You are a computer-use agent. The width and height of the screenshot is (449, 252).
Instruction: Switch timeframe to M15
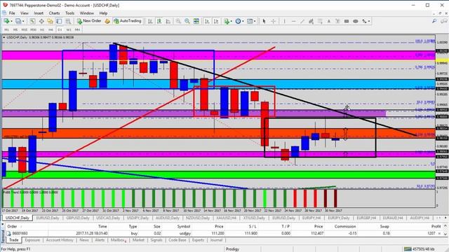coord(25,29)
